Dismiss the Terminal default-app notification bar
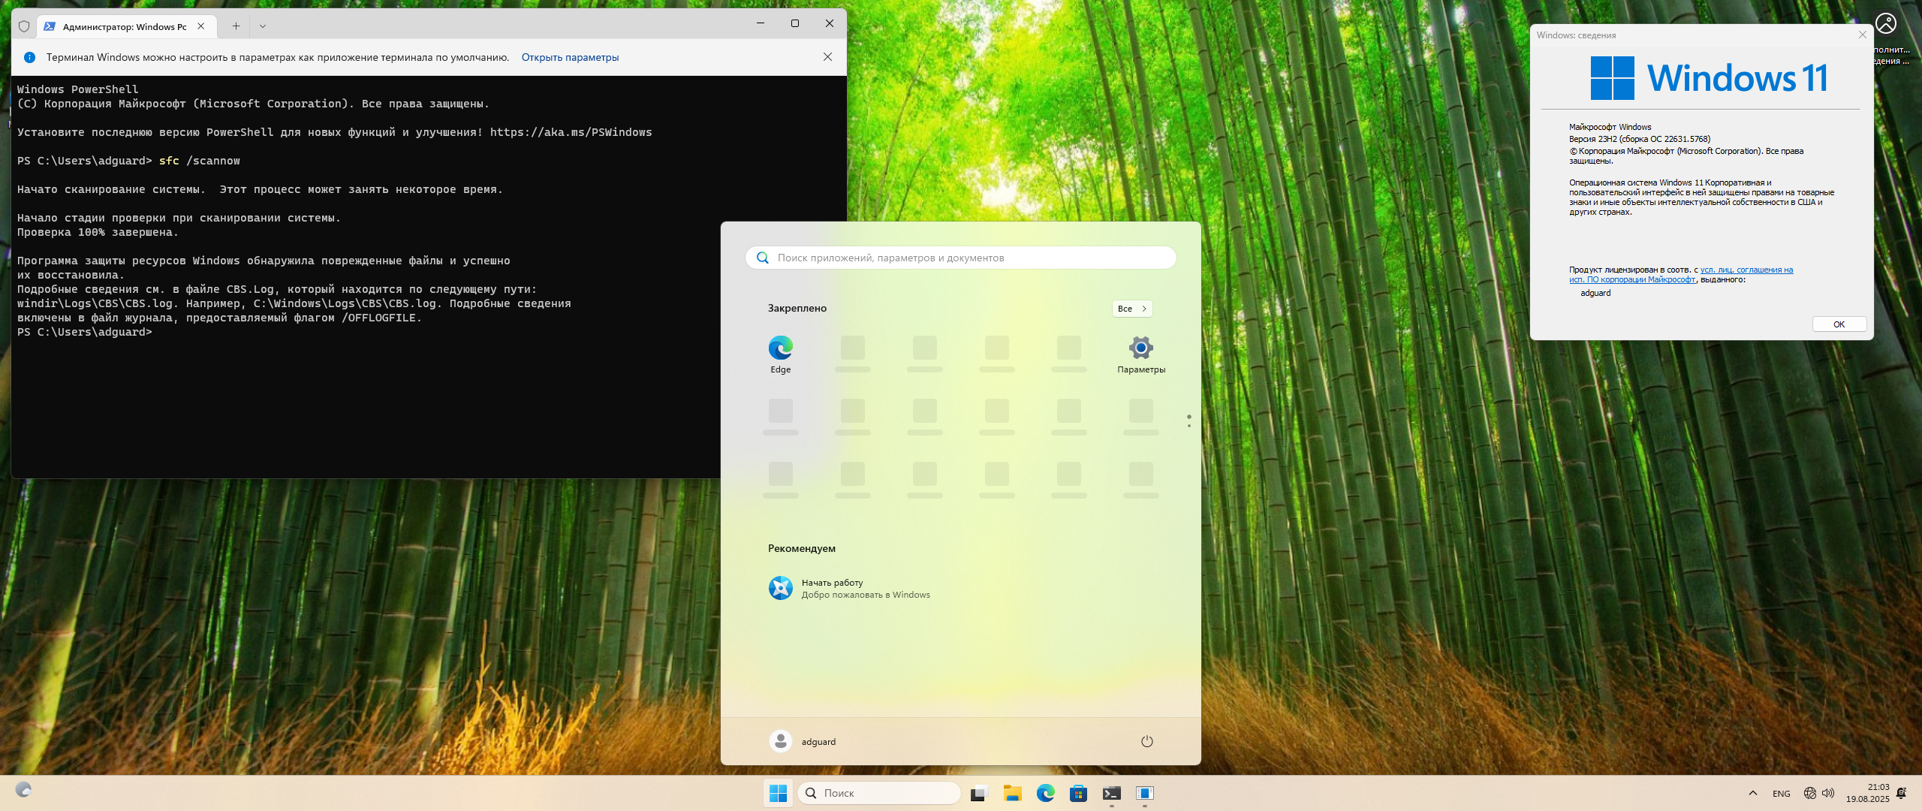Image resolution: width=1922 pixels, height=811 pixels. coord(827,57)
